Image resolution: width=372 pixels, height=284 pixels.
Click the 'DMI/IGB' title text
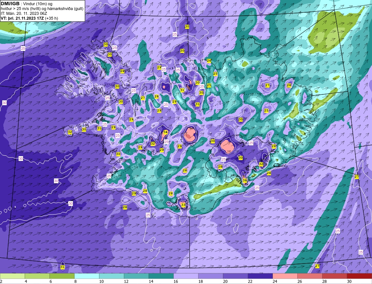click(x=10, y=4)
